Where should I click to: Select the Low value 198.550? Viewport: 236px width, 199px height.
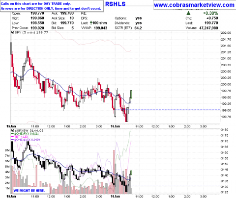tap(37, 23)
